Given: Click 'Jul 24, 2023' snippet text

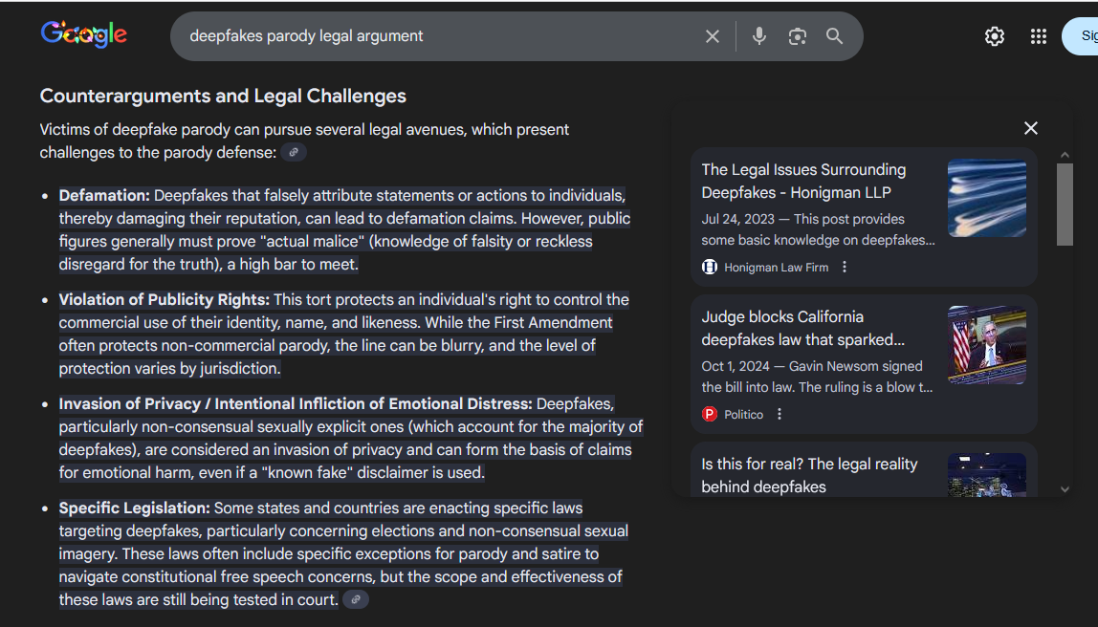Looking at the screenshot, I should pos(737,219).
